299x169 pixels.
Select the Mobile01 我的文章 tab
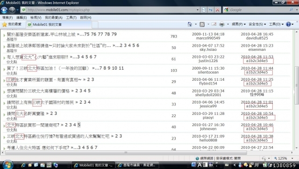coord(59,24)
